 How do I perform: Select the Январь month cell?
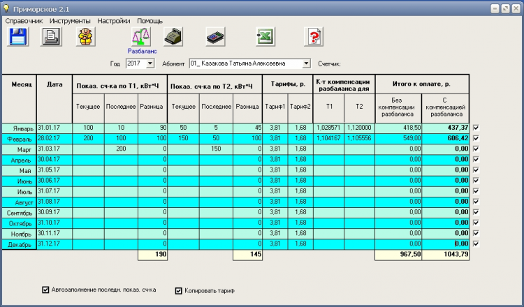click(x=19, y=128)
